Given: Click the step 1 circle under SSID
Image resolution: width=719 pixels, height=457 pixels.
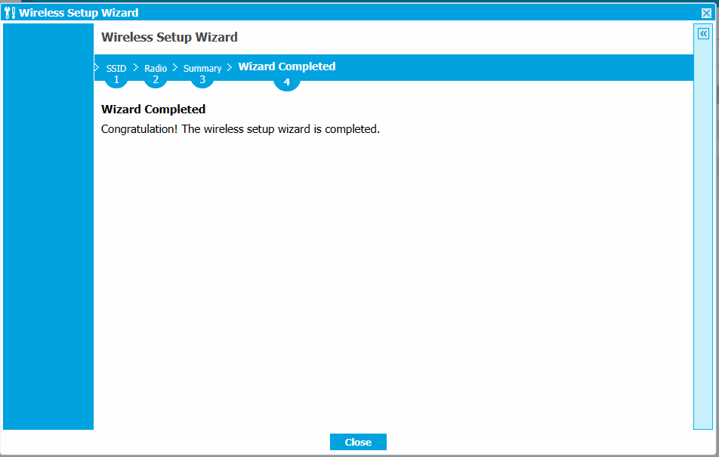Looking at the screenshot, I should pos(116,80).
